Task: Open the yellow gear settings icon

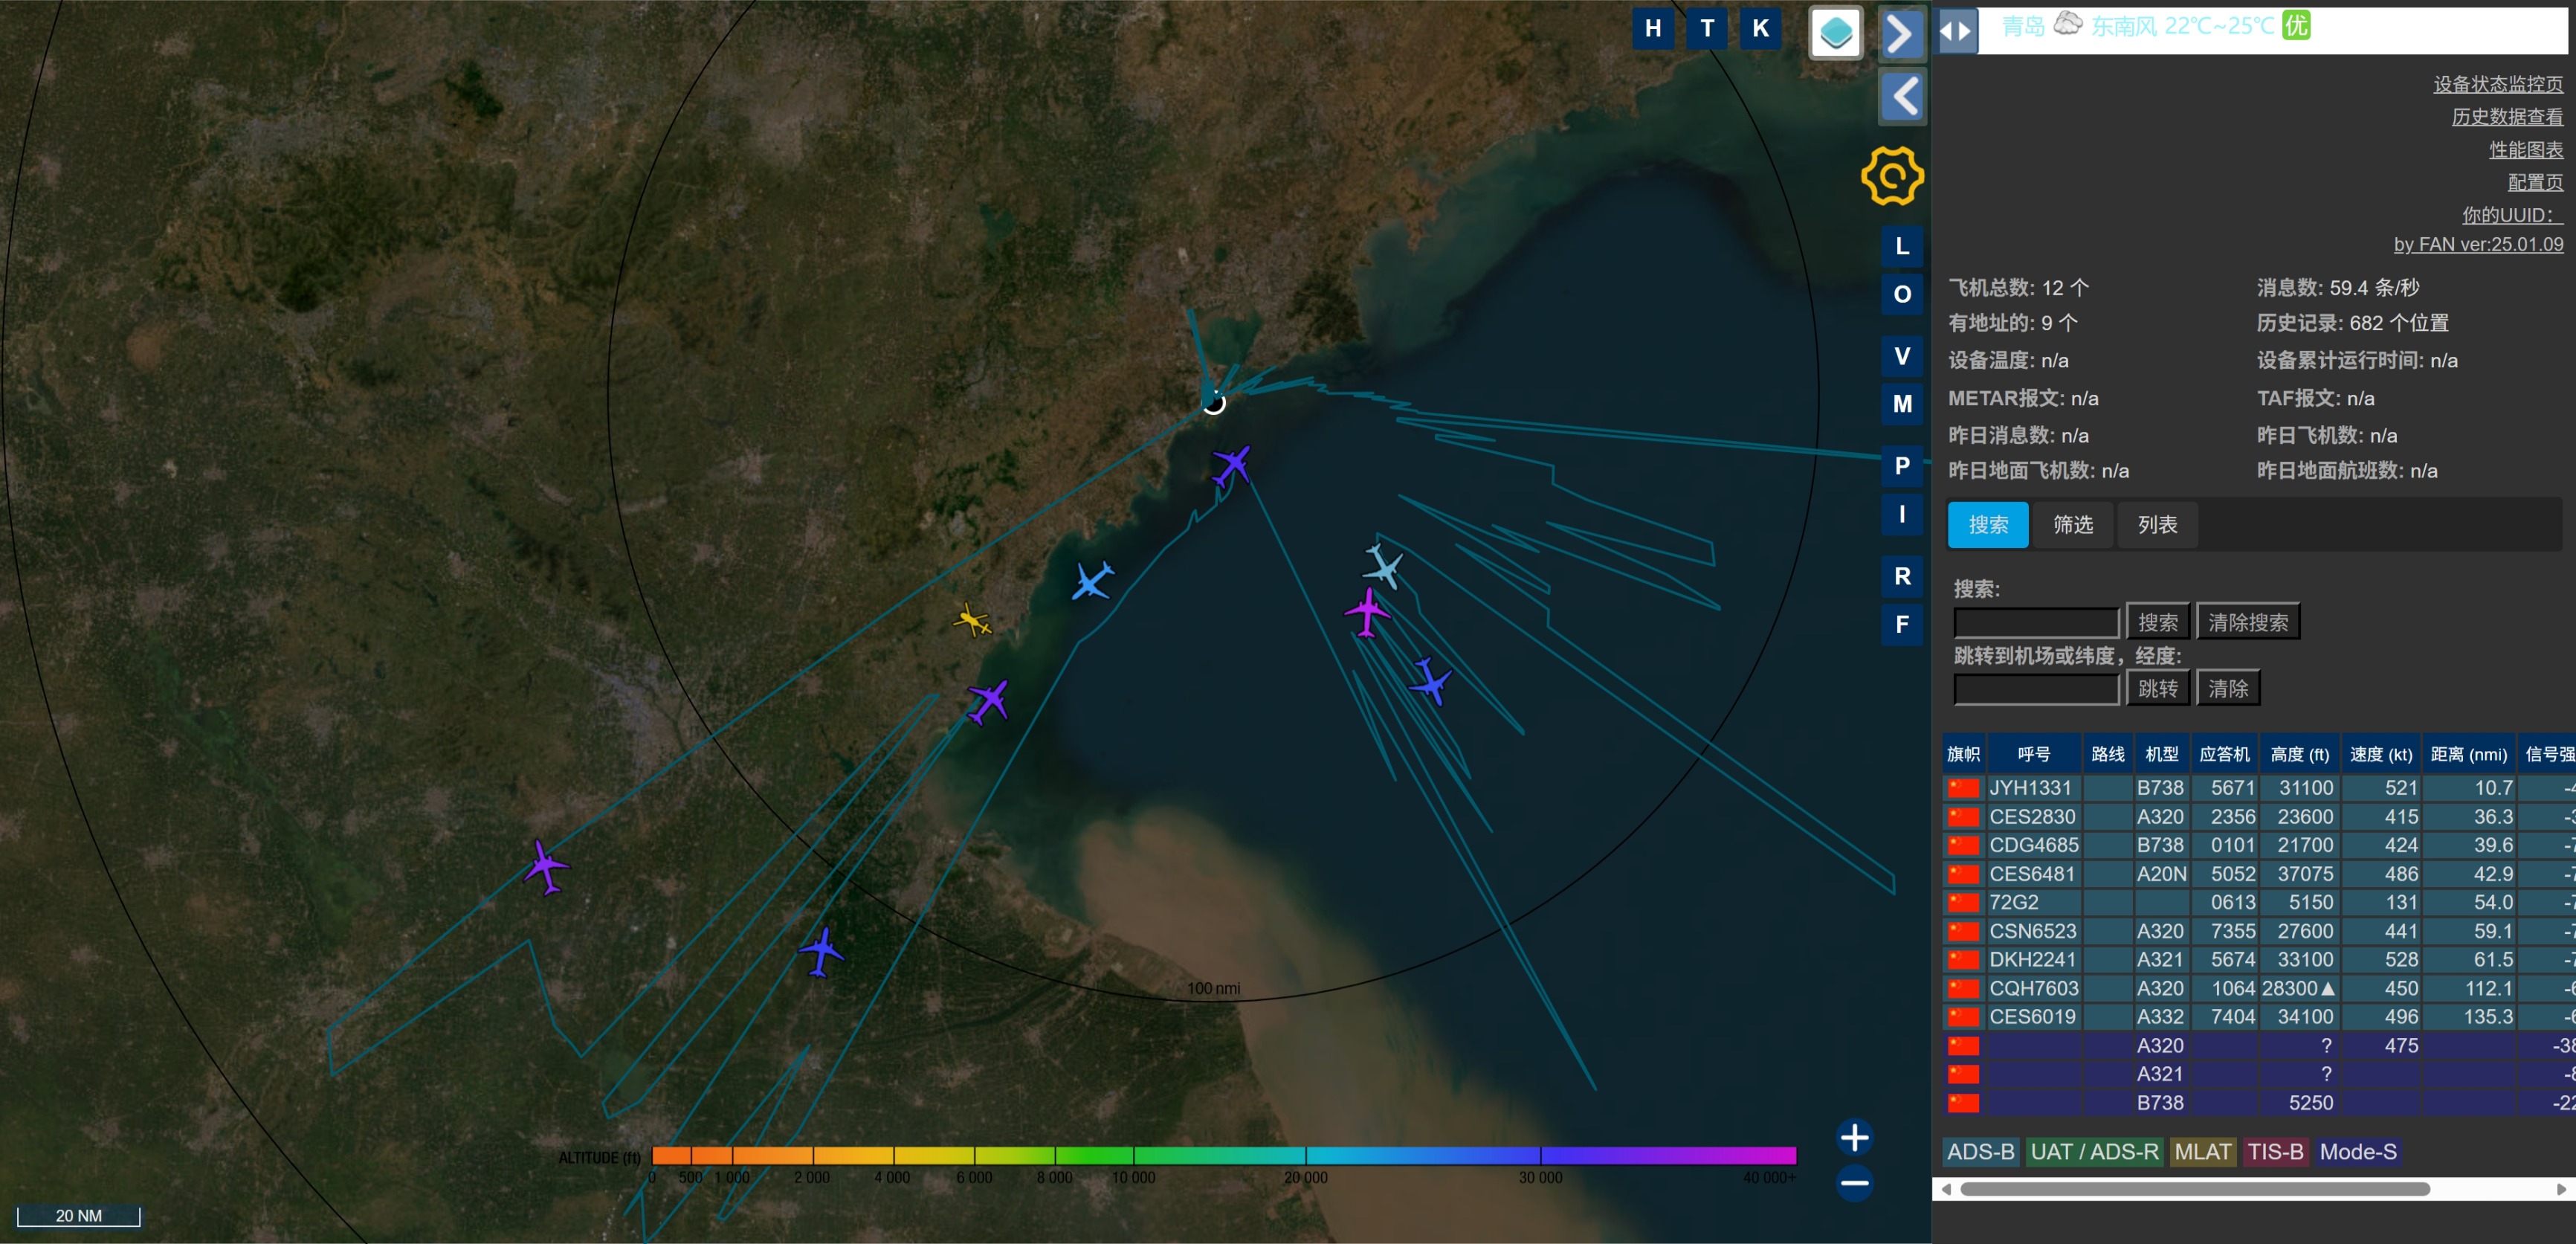Action: click(1892, 177)
